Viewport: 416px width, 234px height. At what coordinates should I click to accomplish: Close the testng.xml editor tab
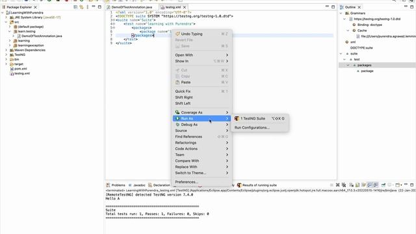[x=185, y=7]
